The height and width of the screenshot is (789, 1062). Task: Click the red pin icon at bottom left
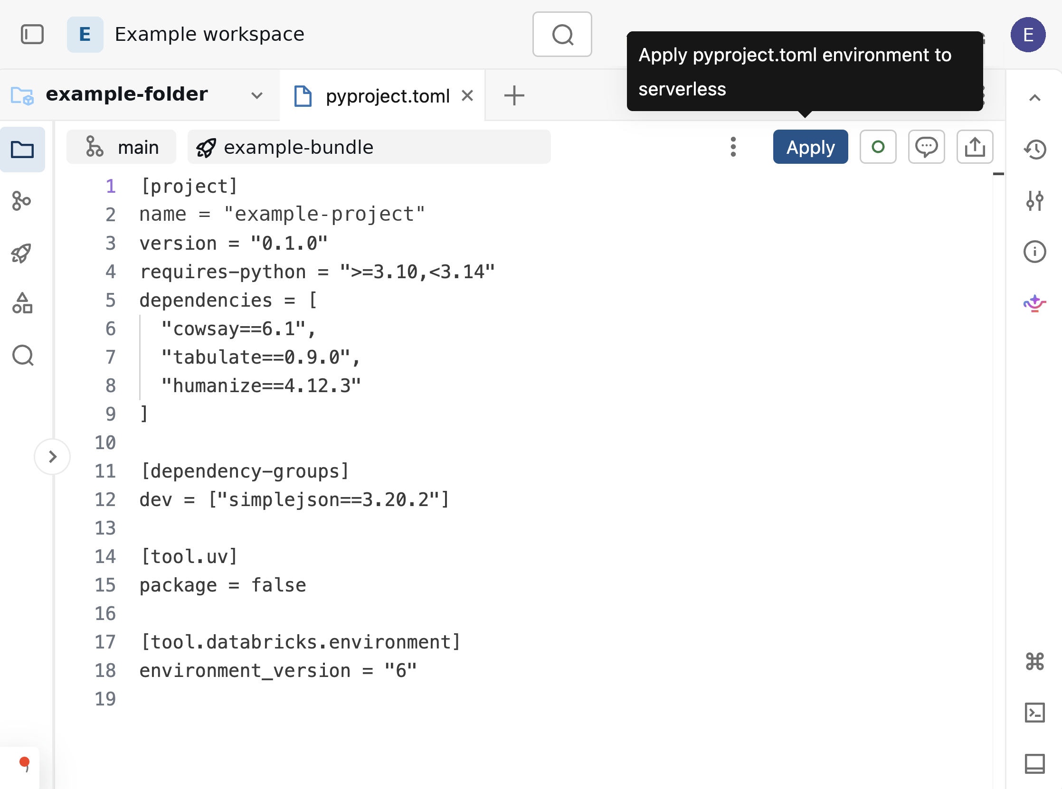[24, 764]
